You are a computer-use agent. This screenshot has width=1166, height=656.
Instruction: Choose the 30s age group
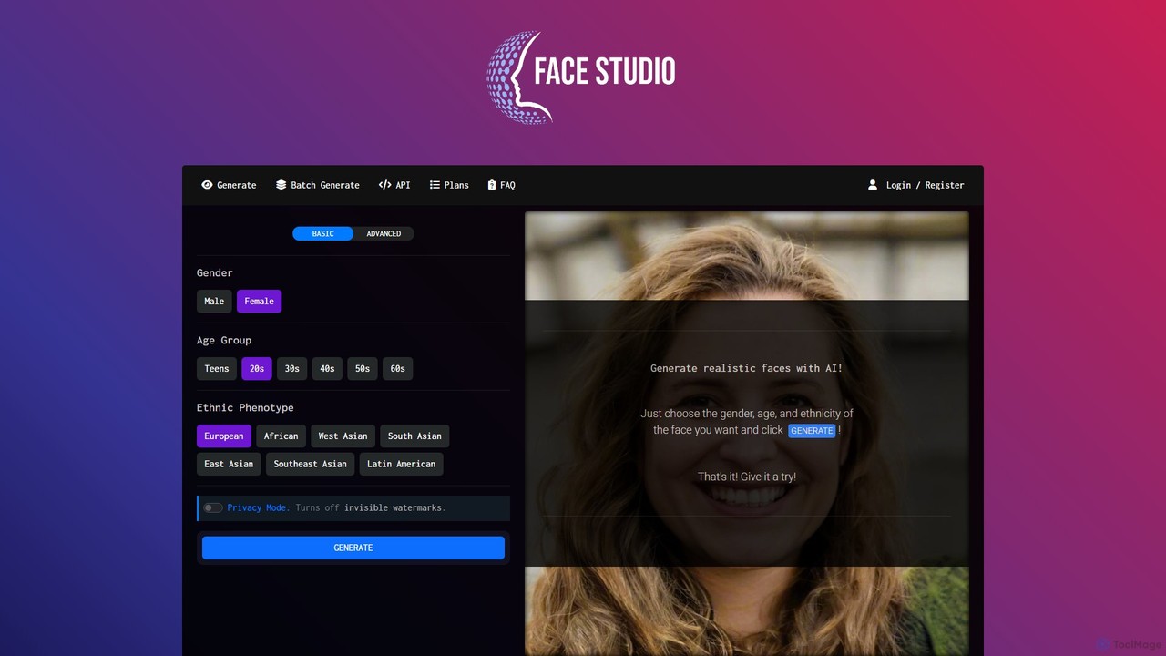click(291, 368)
